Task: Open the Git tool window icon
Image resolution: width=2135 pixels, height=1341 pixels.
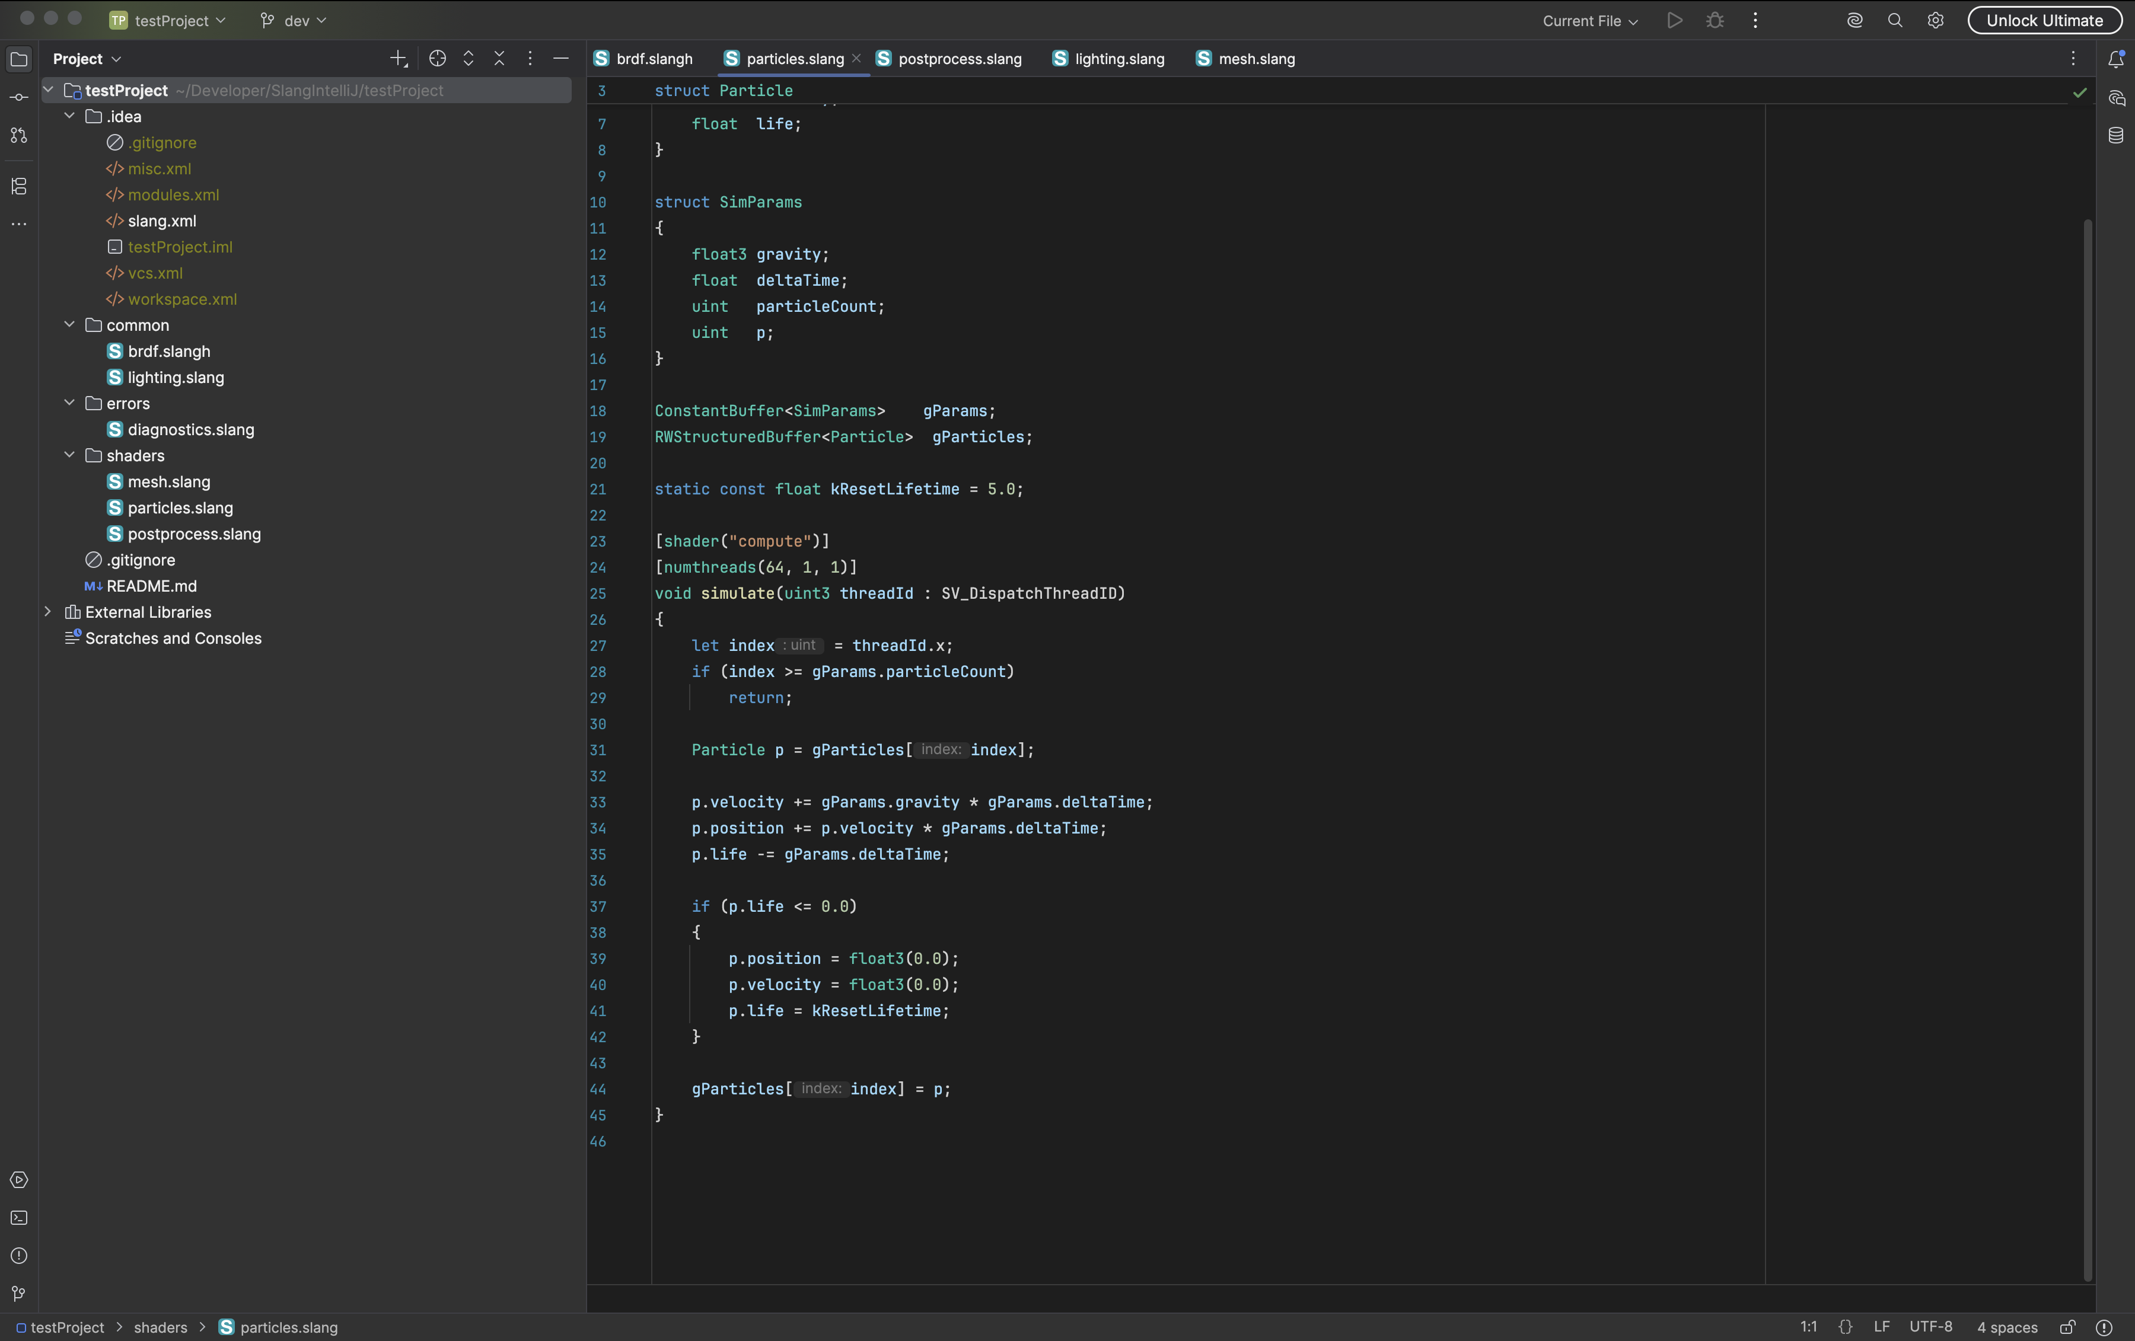Action: coord(18,1294)
